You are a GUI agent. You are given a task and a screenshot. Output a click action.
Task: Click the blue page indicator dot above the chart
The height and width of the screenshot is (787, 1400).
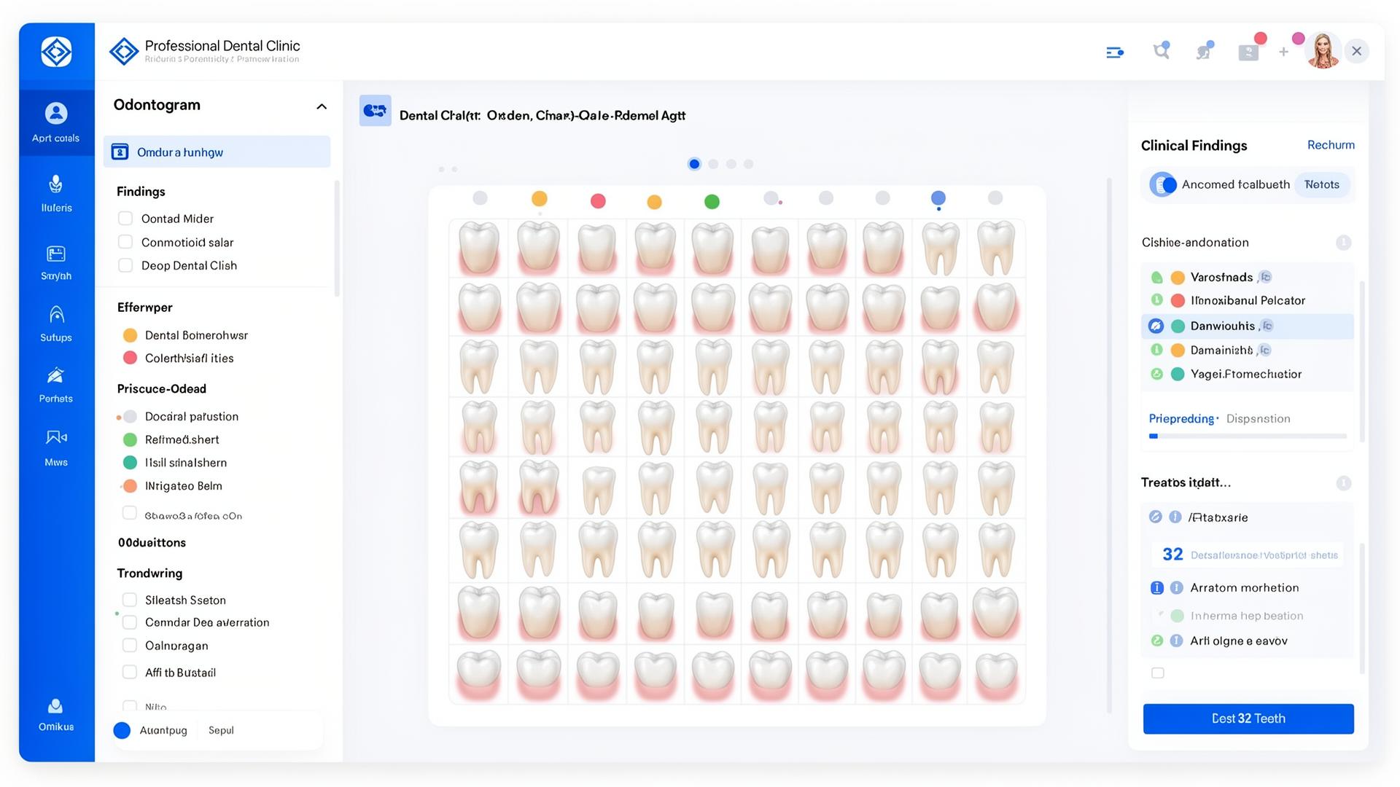694,164
